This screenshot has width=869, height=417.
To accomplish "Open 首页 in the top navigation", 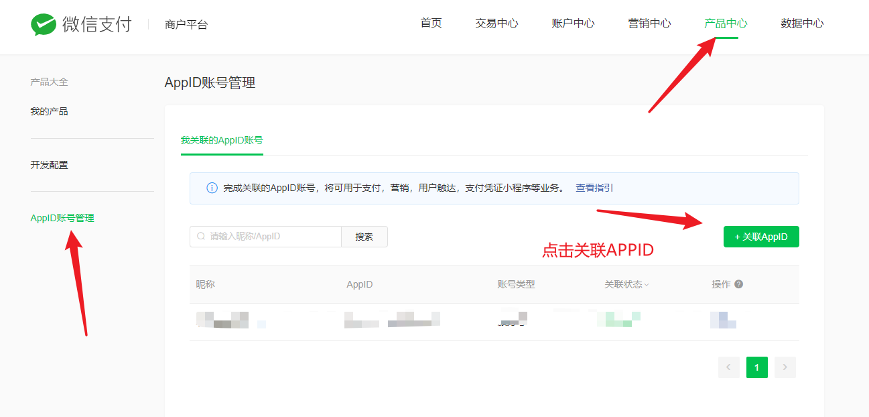I will click(x=431, y=23).
